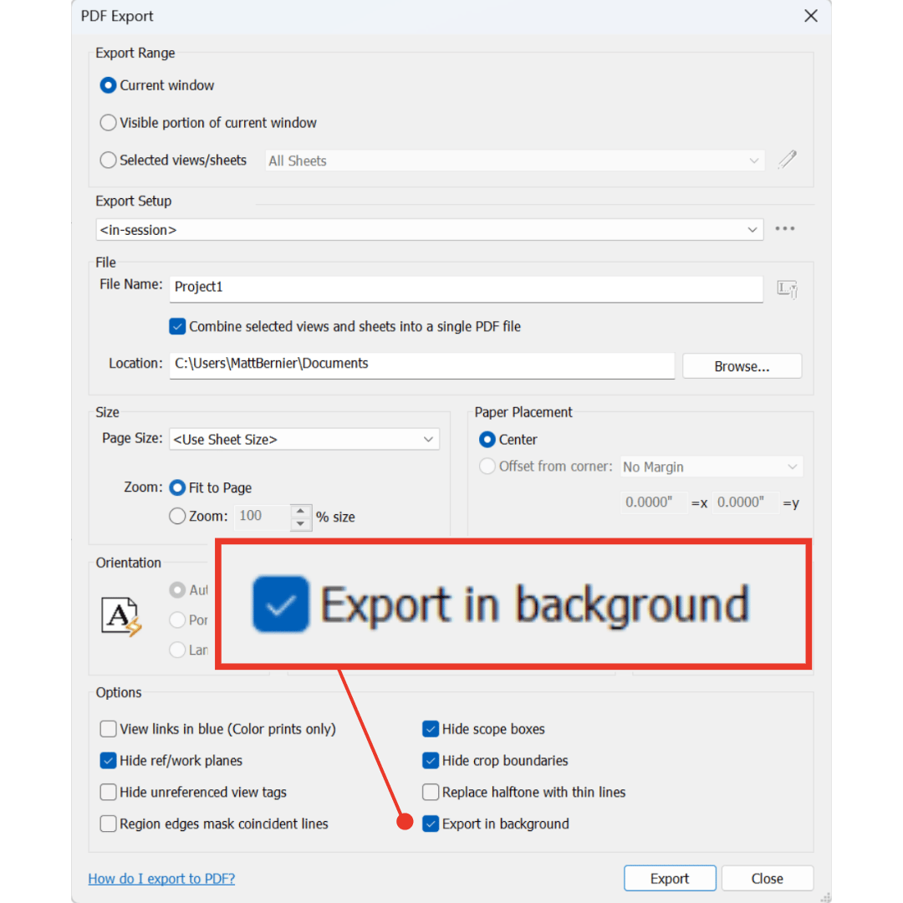Click the Export button
This screenshot has height=903, width=903.
669,878
